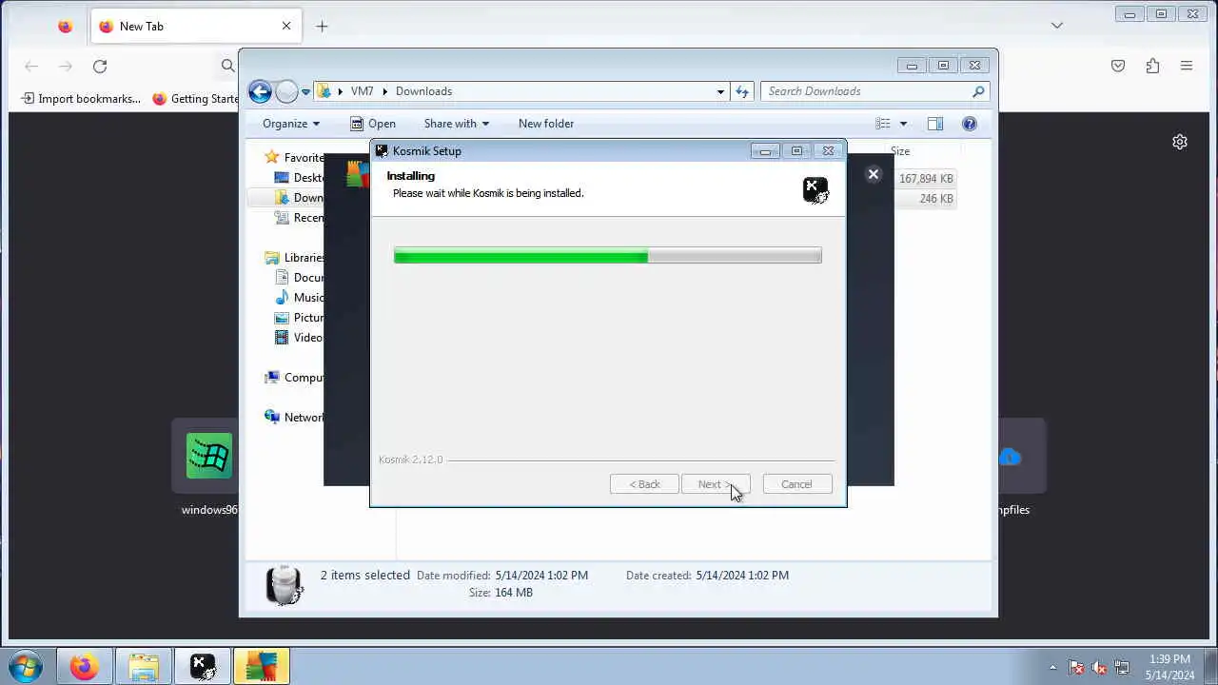Open new tab page settings gear
This screenshot has height=685, width=1218.
(1180, 142)
